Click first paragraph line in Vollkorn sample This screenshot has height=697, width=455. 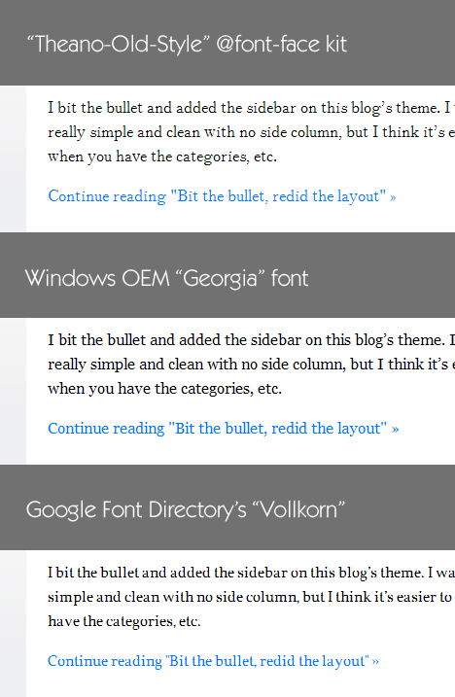point(251,573)
